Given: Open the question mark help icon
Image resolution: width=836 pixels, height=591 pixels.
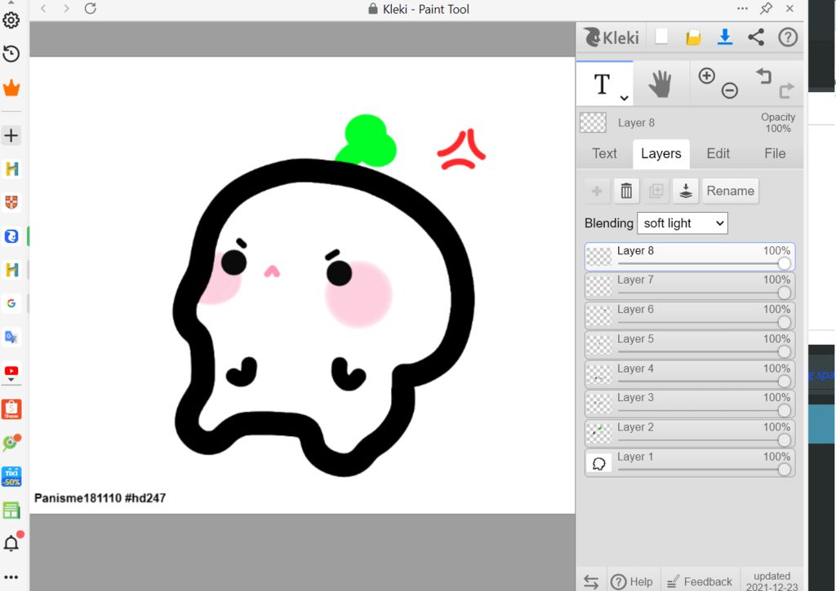Looking at the screenshot, I should coord(788,37).
